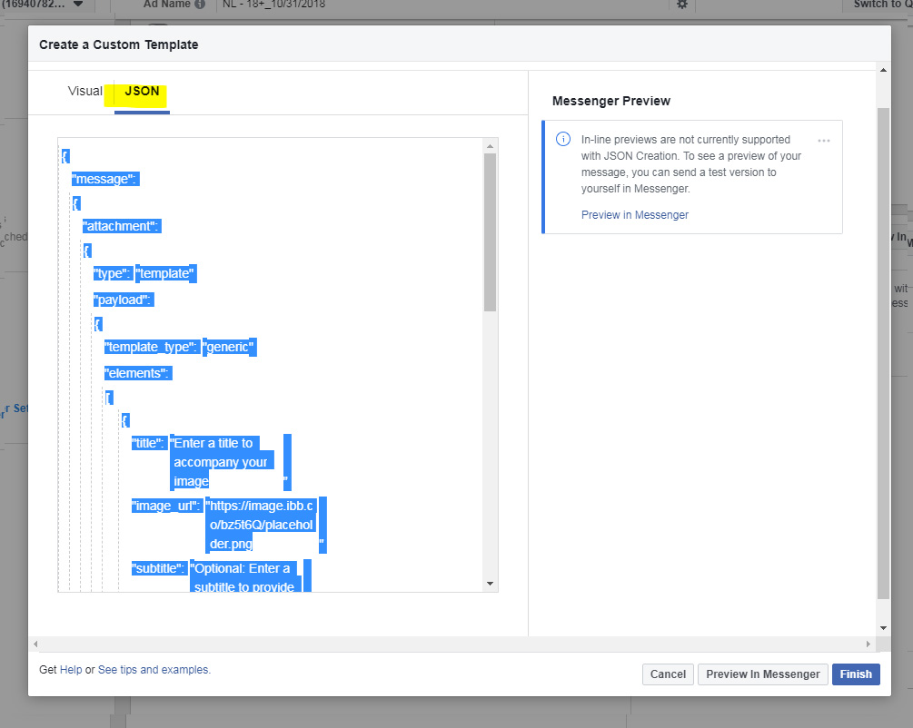Click the "elements": key in JSON
The image size is (913, 728).
click(138, 374)
